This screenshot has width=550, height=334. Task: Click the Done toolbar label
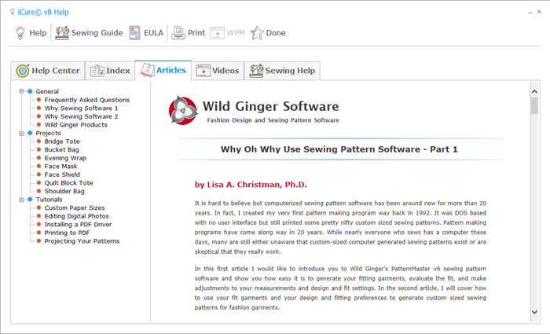click(276, 33)
